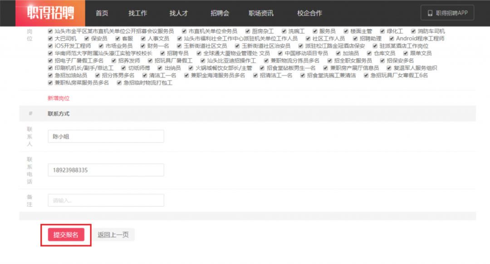
Task: Open the 校企合作 nav item
Action: tap(309, 13)
